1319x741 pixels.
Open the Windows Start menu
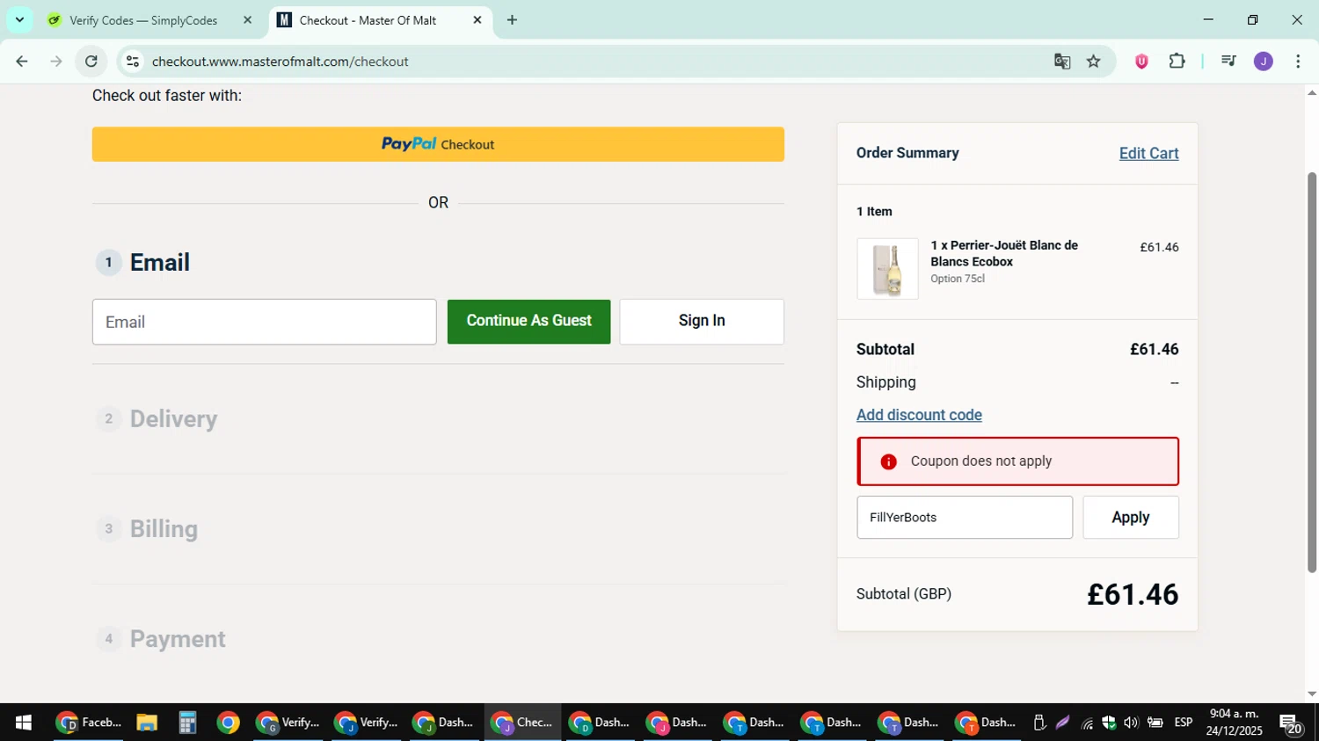(24, 723)
